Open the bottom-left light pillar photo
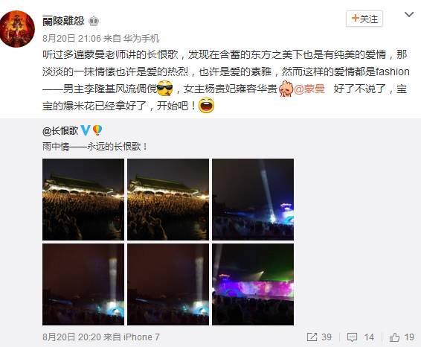Viewport: 421px width, 347px height. [x=83, y=284]
